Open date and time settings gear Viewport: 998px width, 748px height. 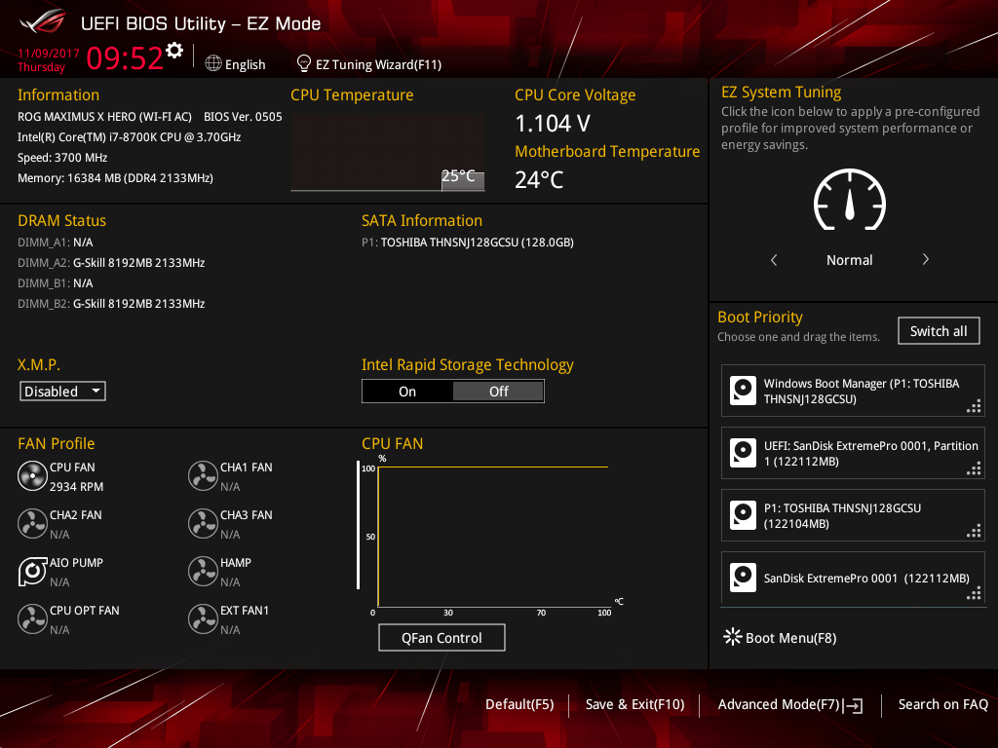[x=174, y=51]
